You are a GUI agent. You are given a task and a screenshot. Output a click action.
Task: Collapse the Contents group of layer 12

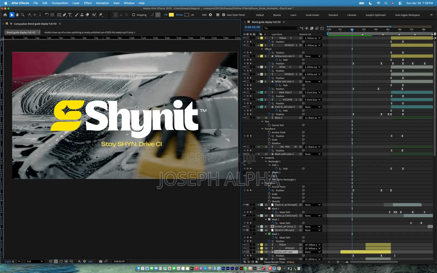[262, 158]
